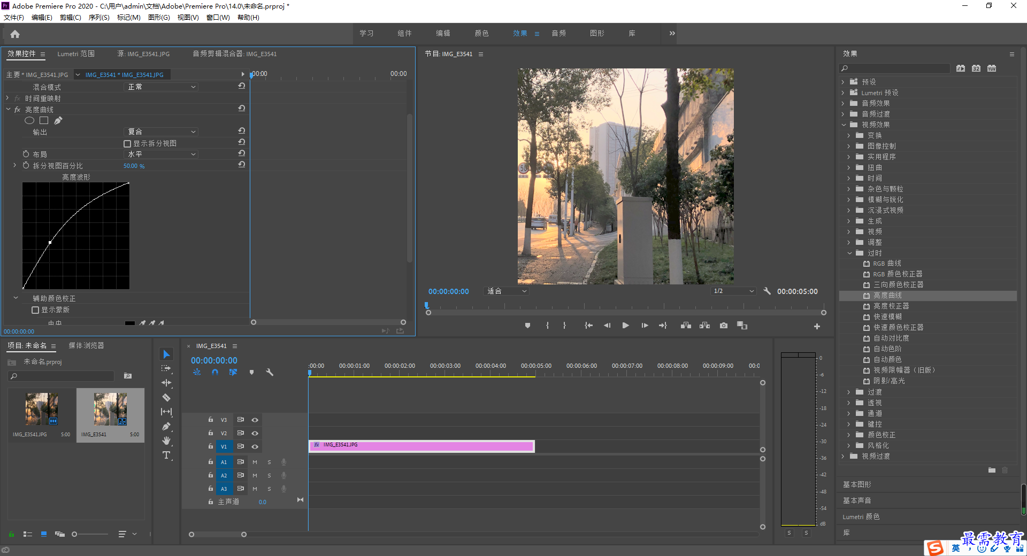Switch to 颜色 workspace
The height and width of the screenshot is (556, 1027).
tap(481, 34)
